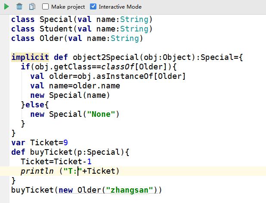
Task: Click the buyTicket function definition name
Action: click(x=51, y=152)
